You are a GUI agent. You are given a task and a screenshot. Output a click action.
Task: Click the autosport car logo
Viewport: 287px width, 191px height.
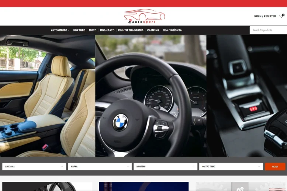144,16
